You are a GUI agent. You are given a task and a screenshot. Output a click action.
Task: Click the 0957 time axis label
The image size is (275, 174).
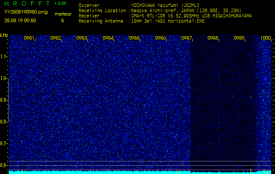click(186, 38)
